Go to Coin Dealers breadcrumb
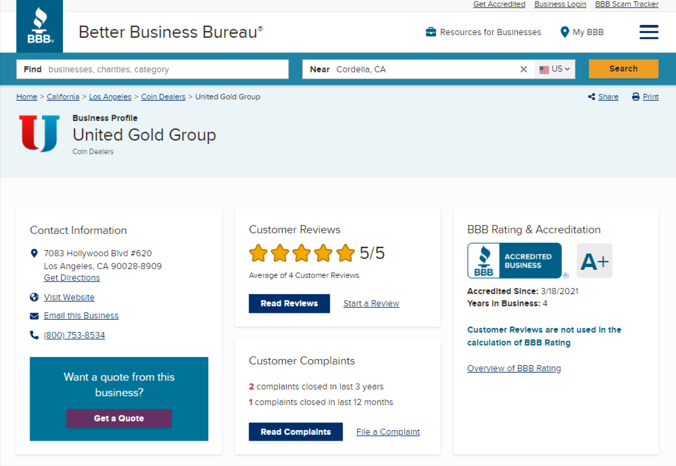The height and width of the screenshot is (466, 676). (x=163, y=97)
